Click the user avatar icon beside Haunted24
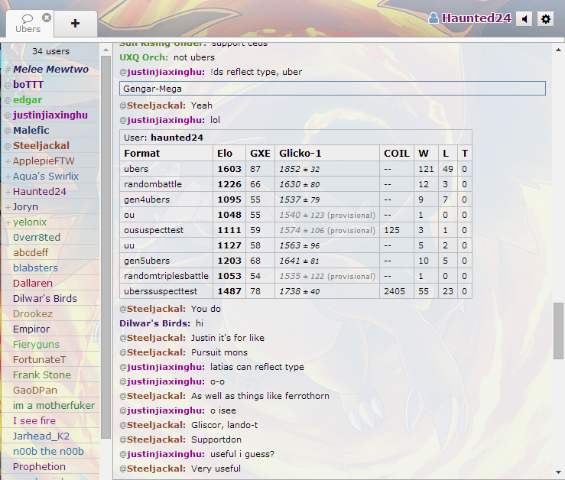Screen dimensions: 565x480 click(x=433, y=18)
